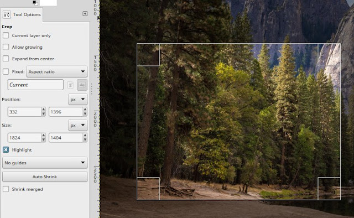The width and height of the screenshot is (354, 218).
Task: Increase Position Y with up arrow
Action: tap(85, 110)
